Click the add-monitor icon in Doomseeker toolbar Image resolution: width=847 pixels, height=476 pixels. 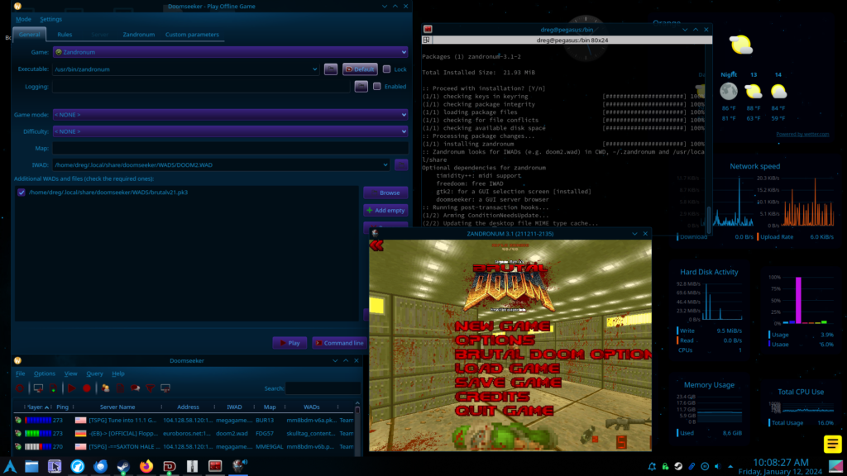pyautogui.click(x=38, y=388)
